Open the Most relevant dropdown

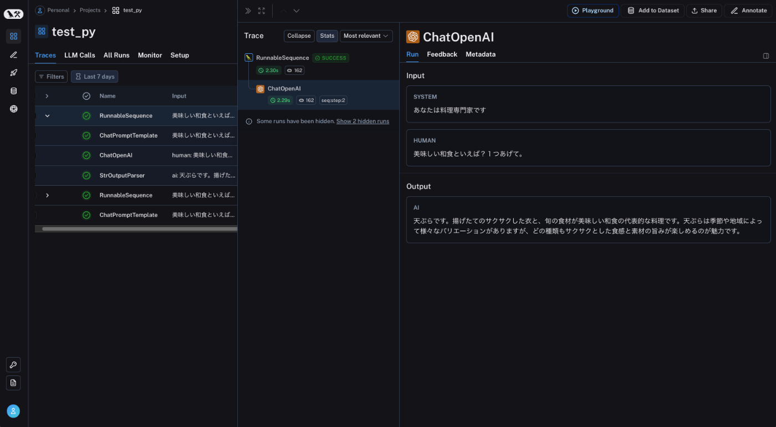click(366, 36)
